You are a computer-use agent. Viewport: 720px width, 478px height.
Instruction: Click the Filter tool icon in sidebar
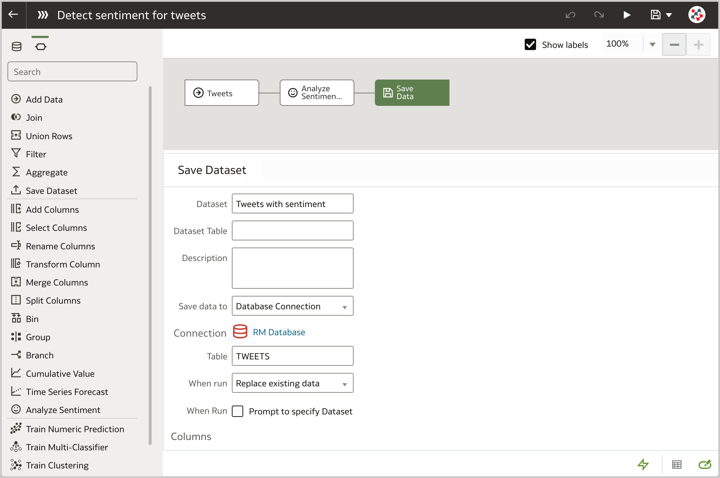[x=16, y=154]
